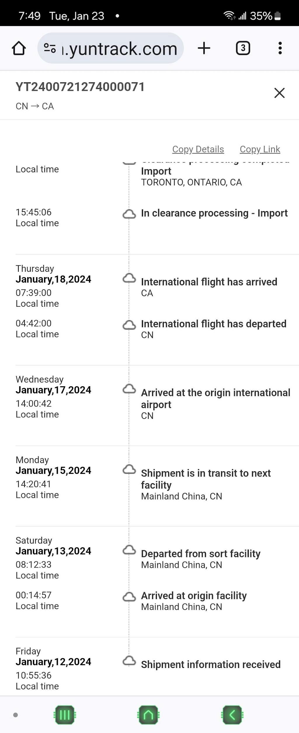
Task: Tap cloud icon beside International flight has departed
Action: click(129, 325)
